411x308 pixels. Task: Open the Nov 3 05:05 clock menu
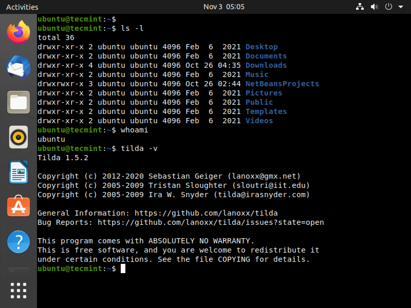[x=224, y=7]
